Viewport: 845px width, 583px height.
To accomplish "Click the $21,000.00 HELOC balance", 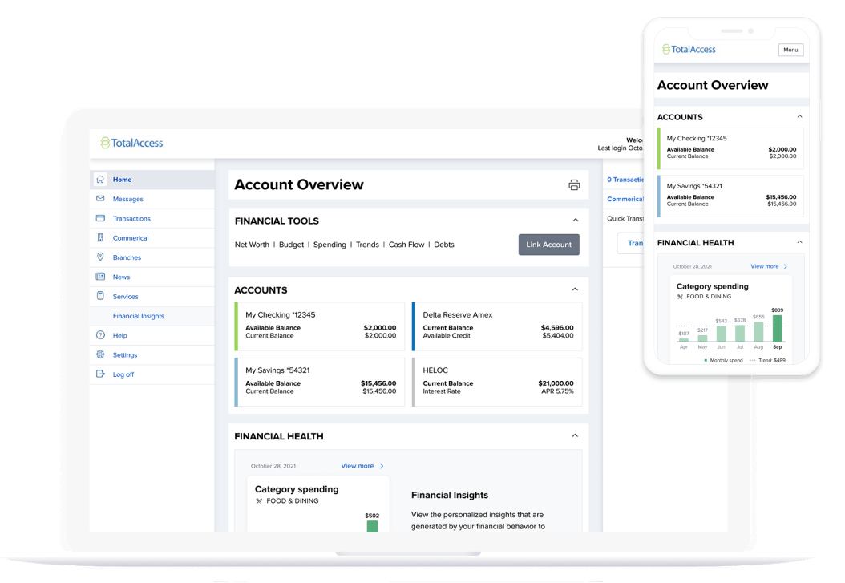I will [x=556, y=383].
